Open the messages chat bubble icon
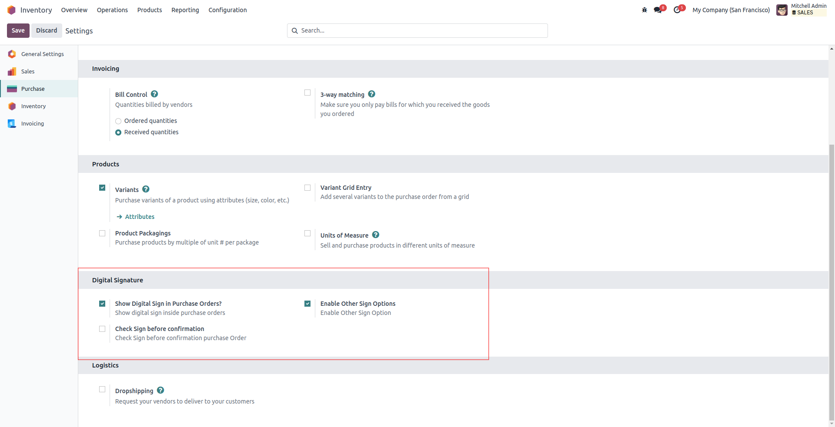This screenshot has height=427, width=835. tap(658, 10)
